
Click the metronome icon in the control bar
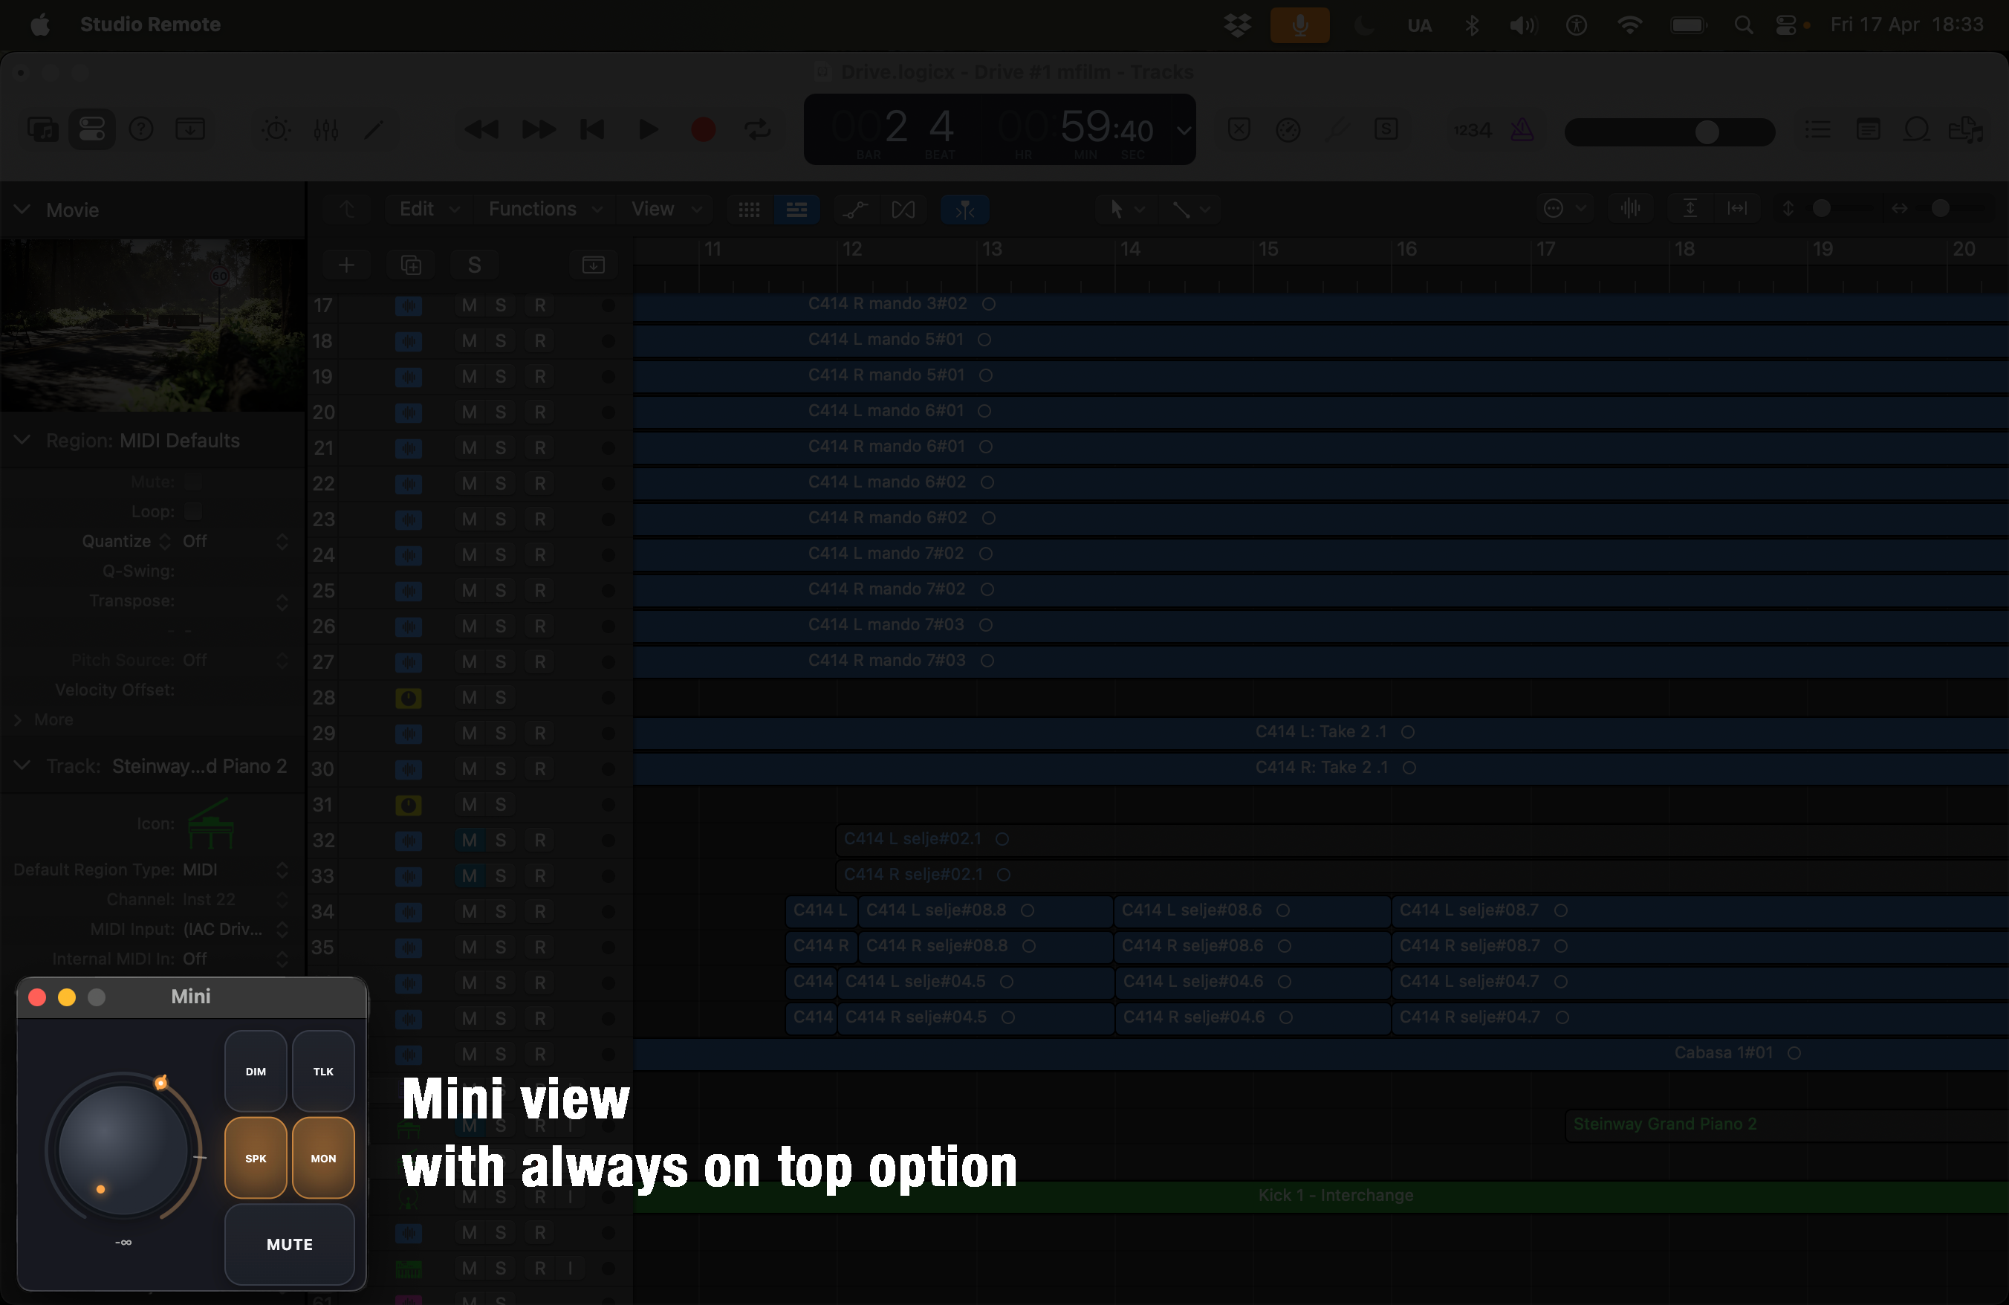[x=1523, y=129]
